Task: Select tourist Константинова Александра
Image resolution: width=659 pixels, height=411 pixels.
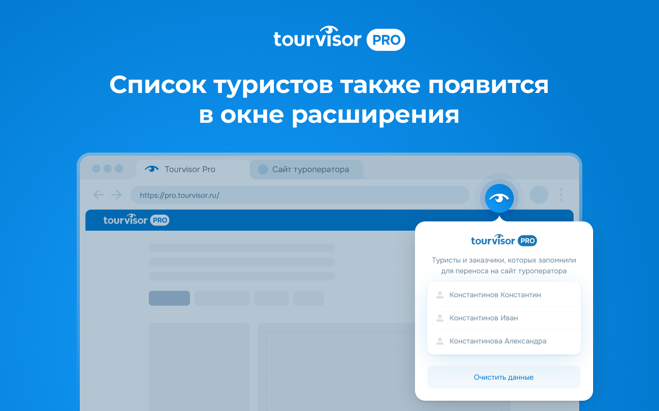Action: 504,341
